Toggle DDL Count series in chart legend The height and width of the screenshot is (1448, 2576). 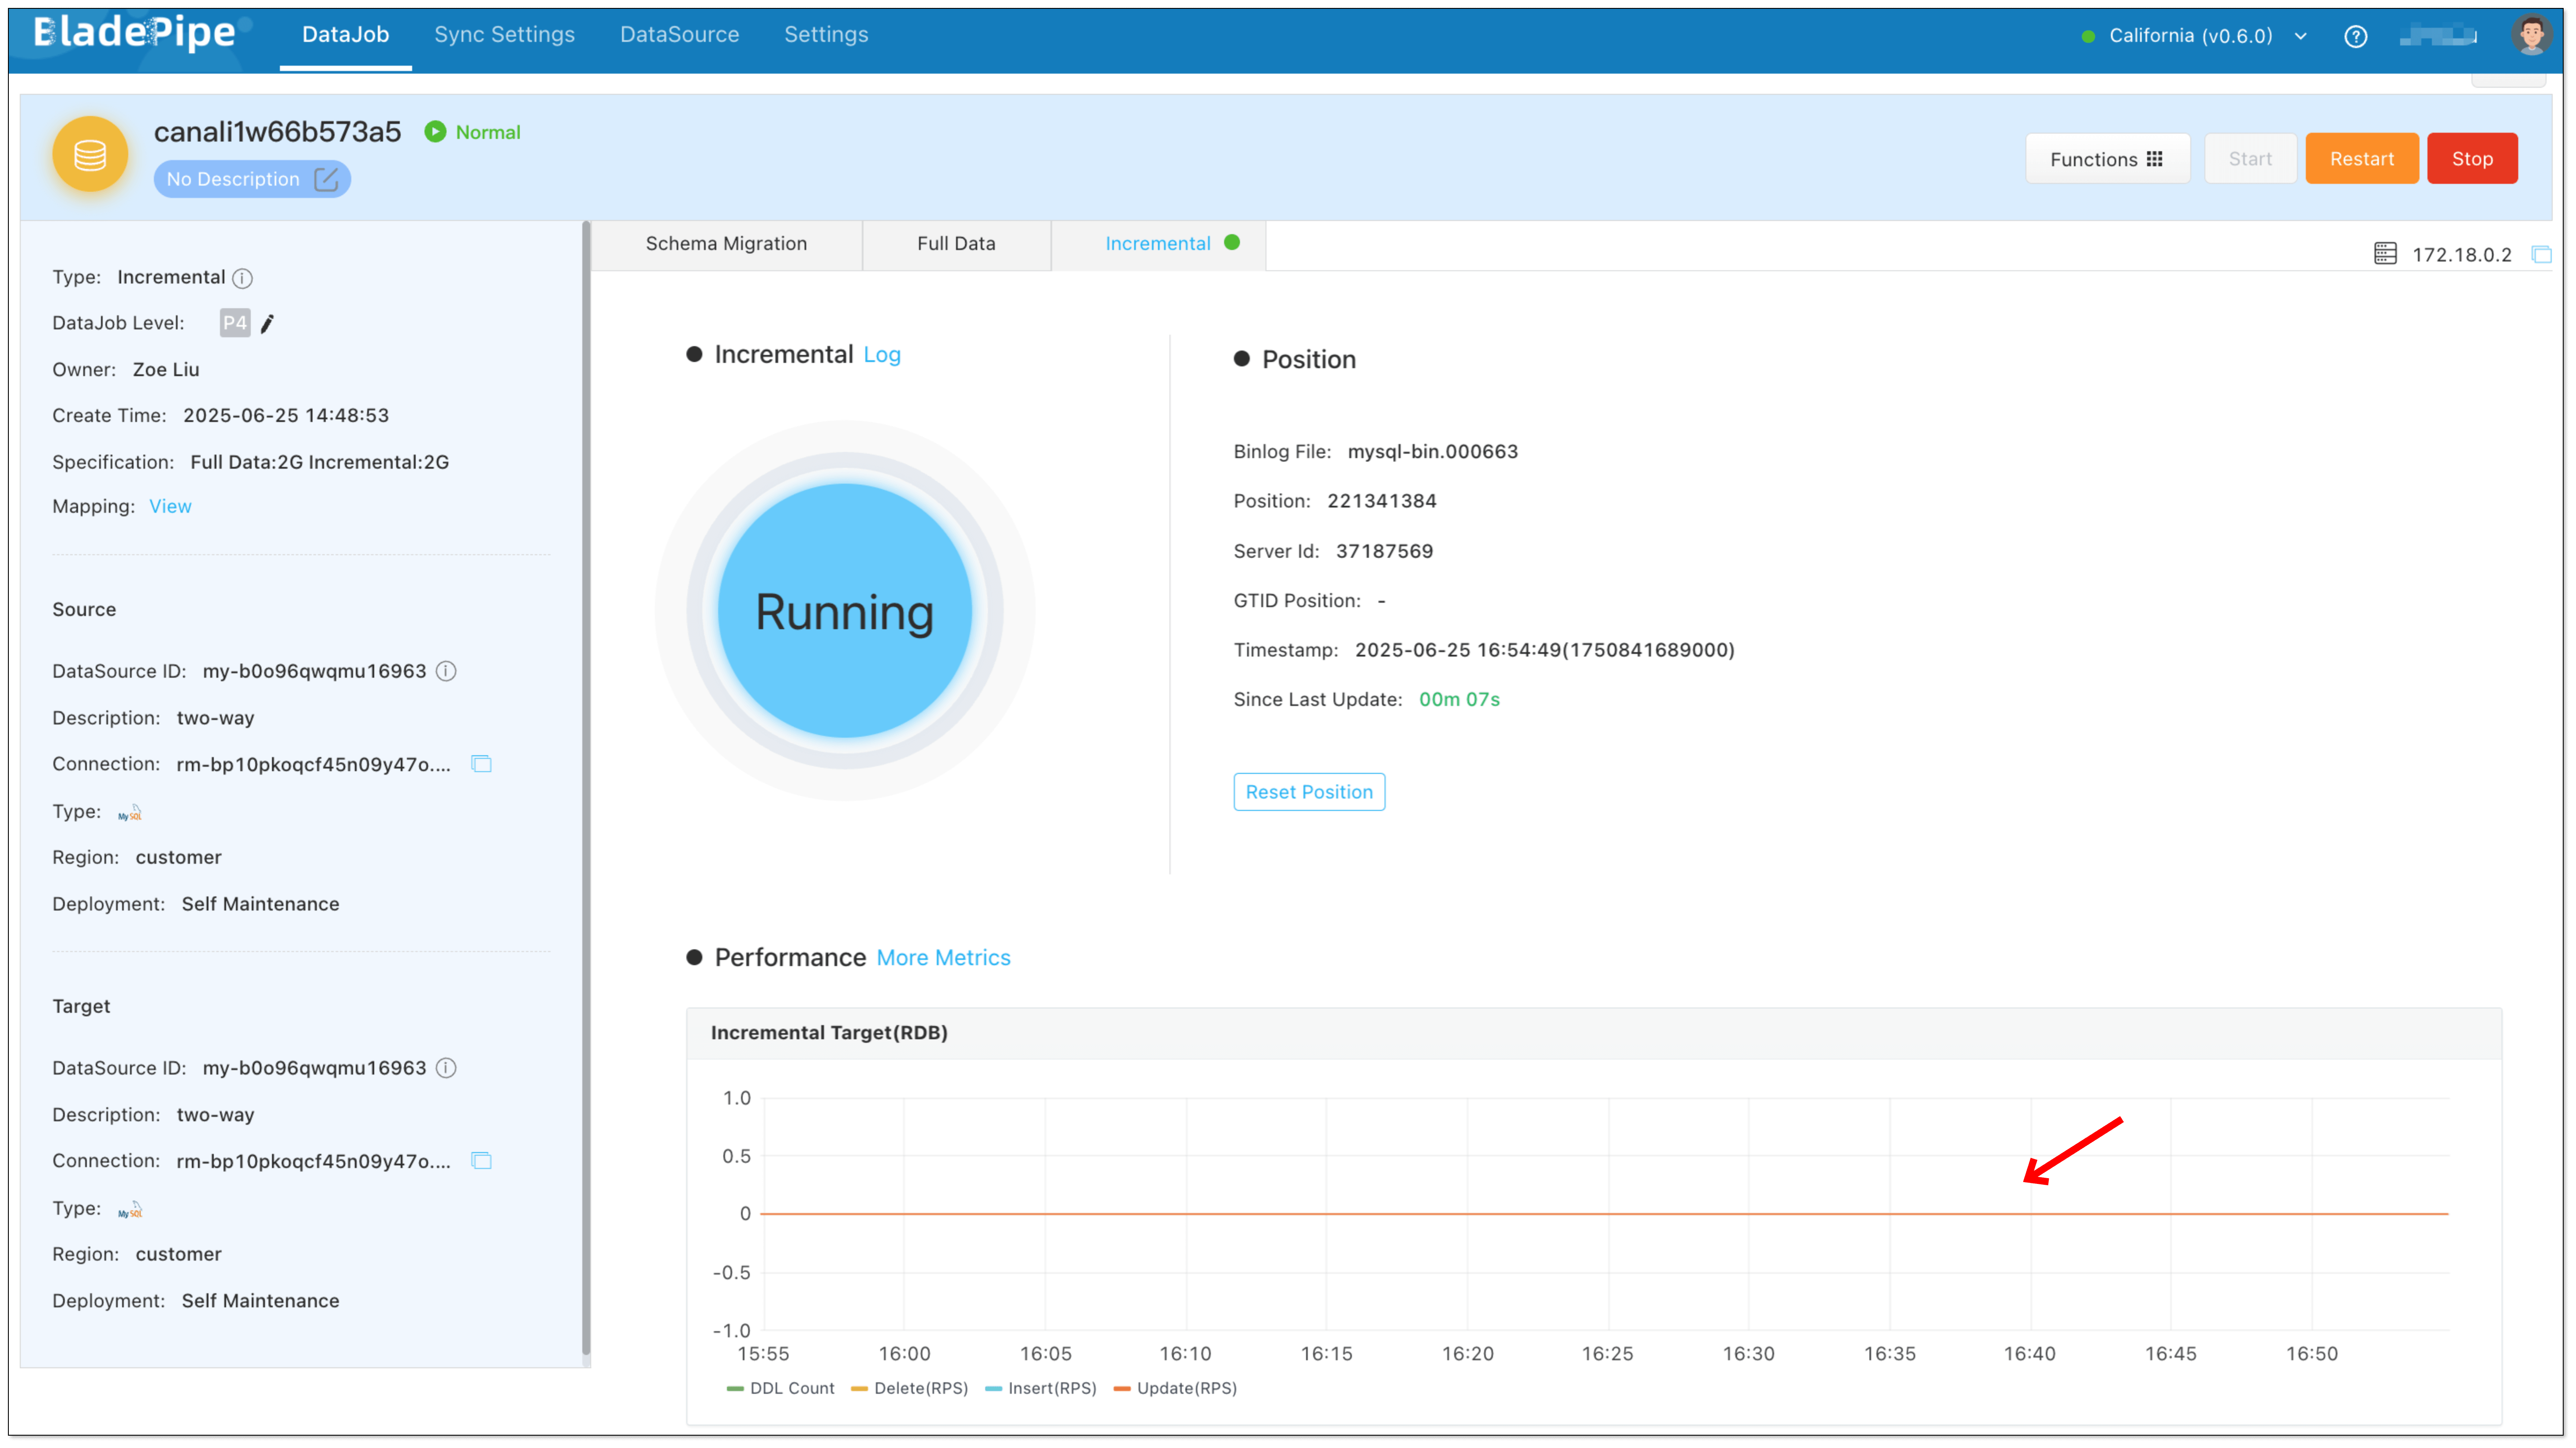[x=780, y=1388]
